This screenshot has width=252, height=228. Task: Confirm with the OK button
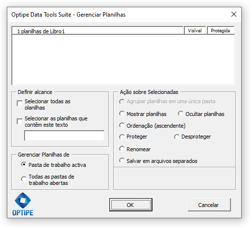[x=131, y=205]
